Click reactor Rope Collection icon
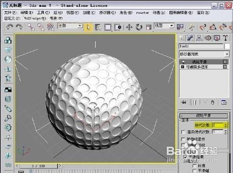The height and width of the screenshot is (173, 233). click(8, 68)
